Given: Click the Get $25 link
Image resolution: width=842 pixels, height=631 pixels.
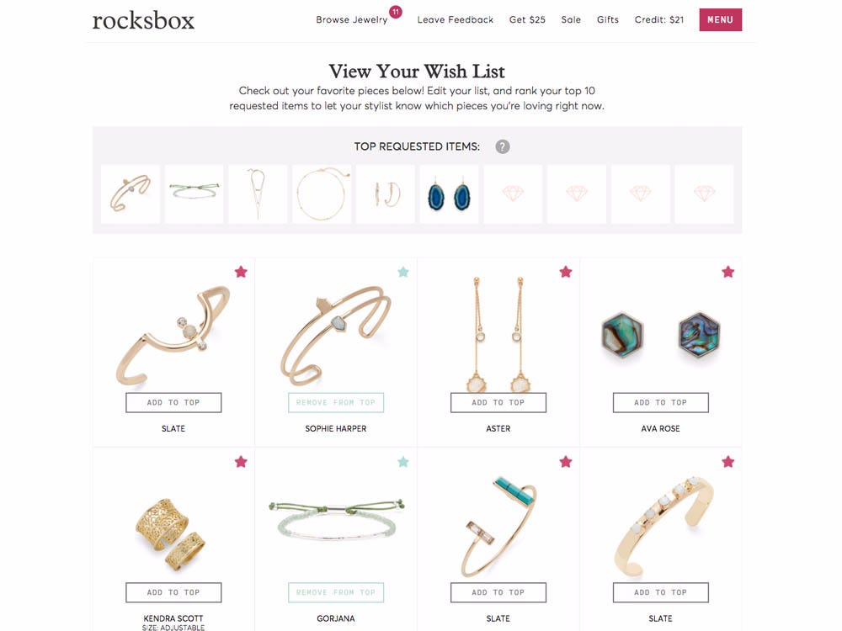Looking at the screenshot, I should tap(527, 20).
